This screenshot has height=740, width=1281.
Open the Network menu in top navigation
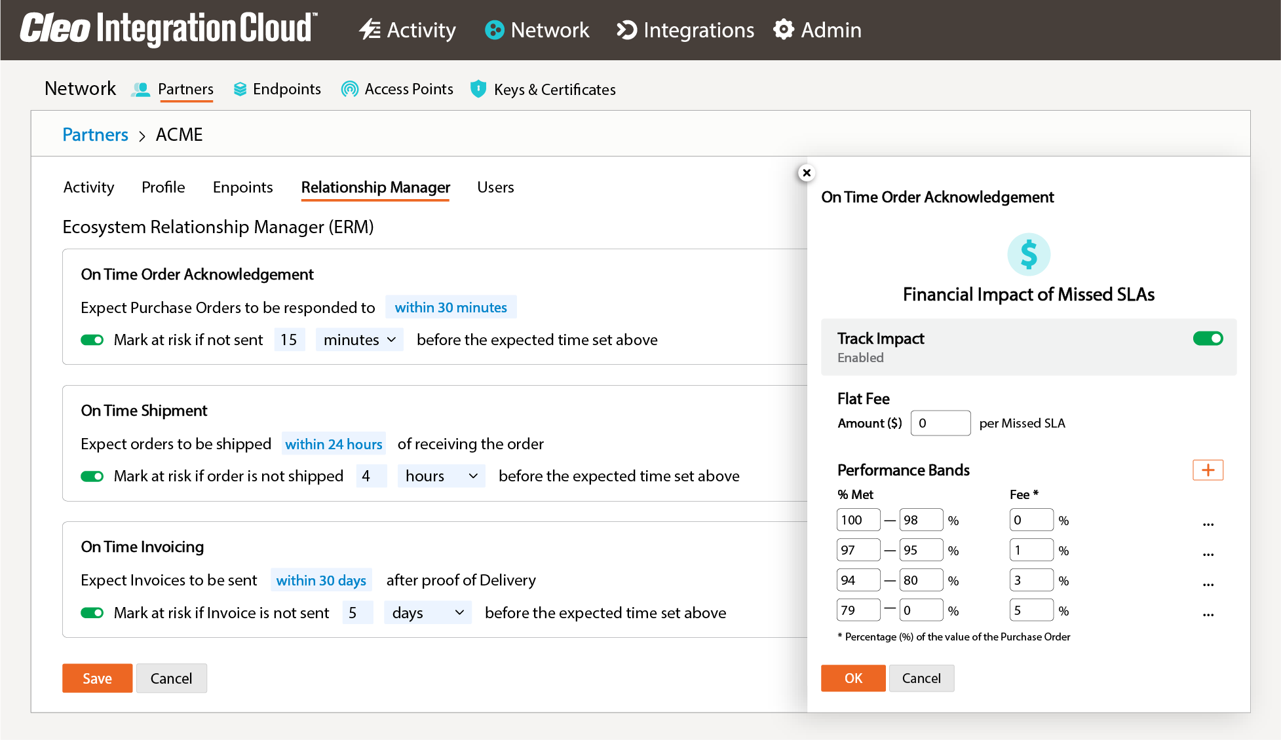537,30
